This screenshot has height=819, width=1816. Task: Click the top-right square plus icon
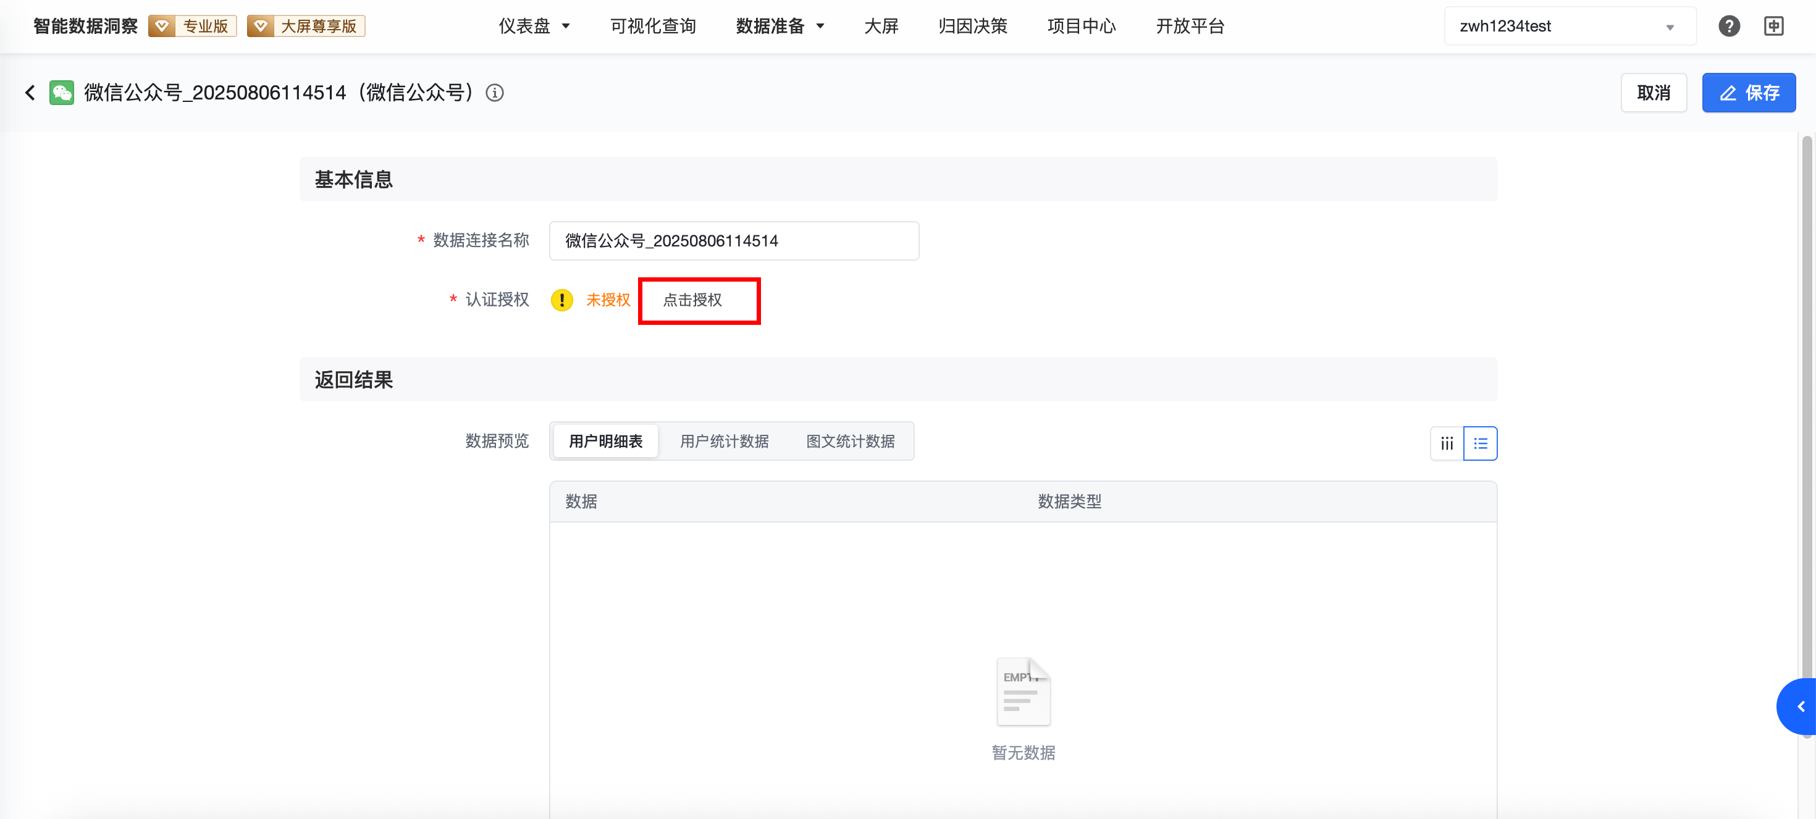tap(1774, 26)
